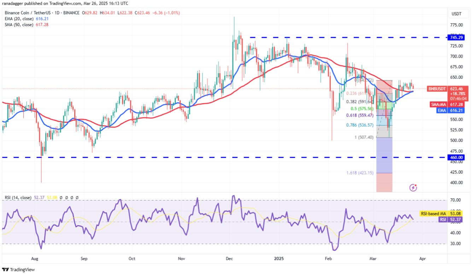
Task: Click the BNBUSDT symbol tag on price axis
Action: pos(437,89)
